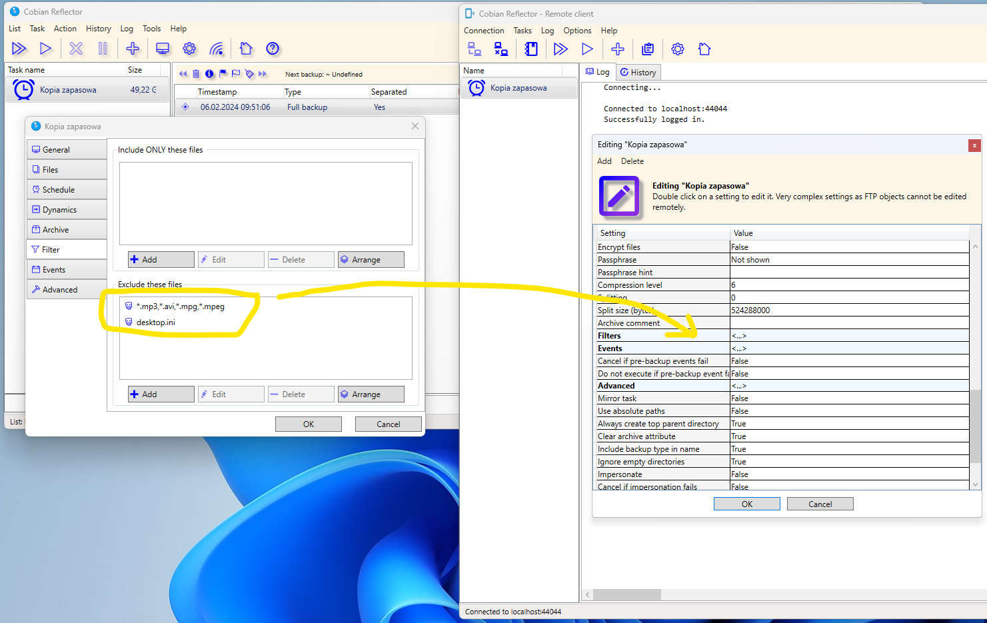987x623 pixels.
Task: Run all tasks in Remote client toolbar
Action: [561, 49]
